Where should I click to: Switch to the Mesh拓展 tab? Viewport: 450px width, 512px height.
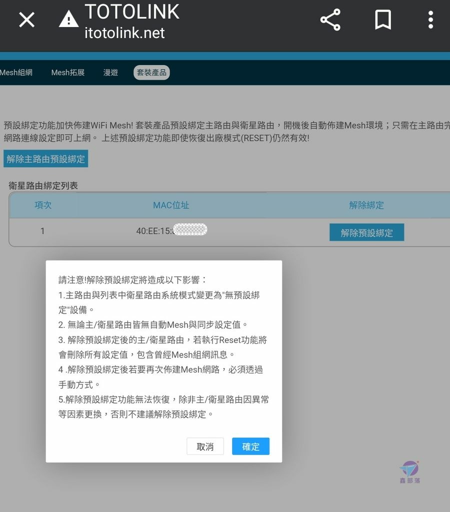pos(68,72)
